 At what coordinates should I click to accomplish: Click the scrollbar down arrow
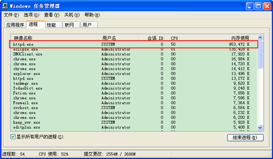click(260, 128)
